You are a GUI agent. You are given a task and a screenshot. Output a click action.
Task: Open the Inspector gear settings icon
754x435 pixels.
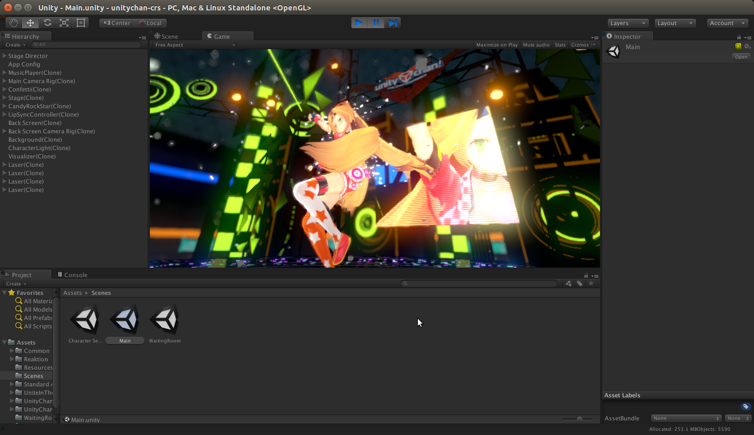tap(747, 47)
